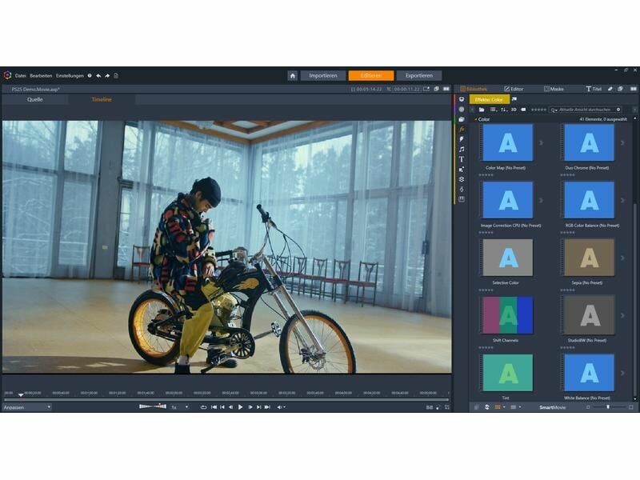
Task: Click the undock panel icon beside the eraser
Action: pyautogui.click(x=621, y=89)
